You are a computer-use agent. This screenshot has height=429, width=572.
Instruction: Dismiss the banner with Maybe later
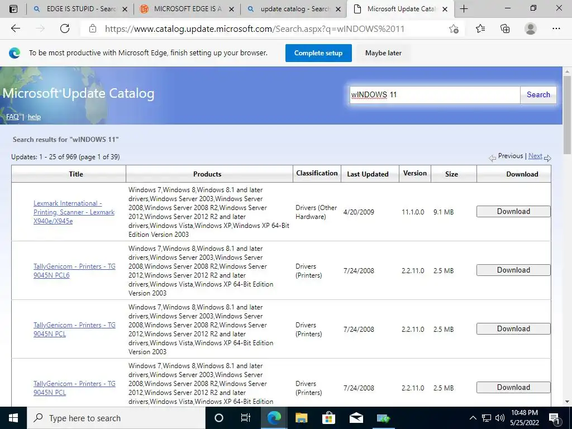tap(383, 53)
